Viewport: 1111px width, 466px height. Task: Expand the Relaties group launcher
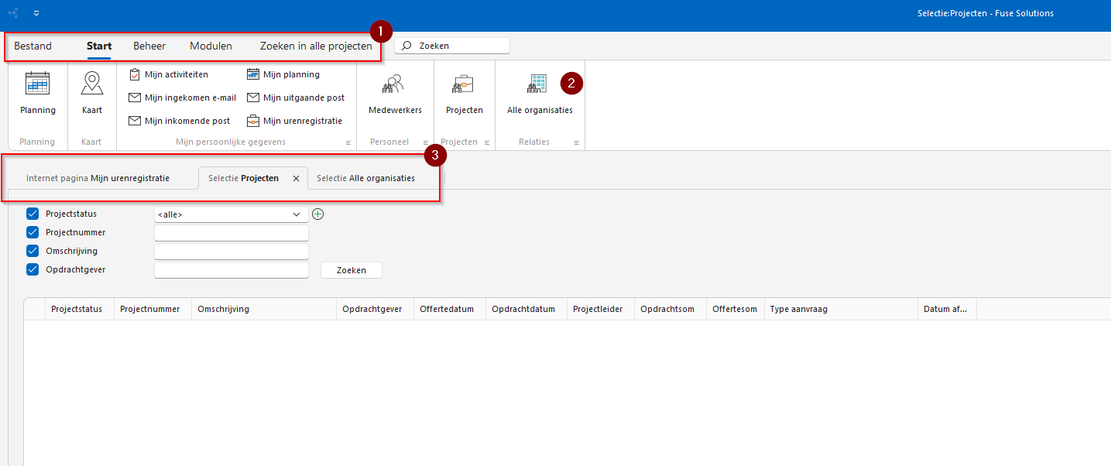tap(576, 142)
